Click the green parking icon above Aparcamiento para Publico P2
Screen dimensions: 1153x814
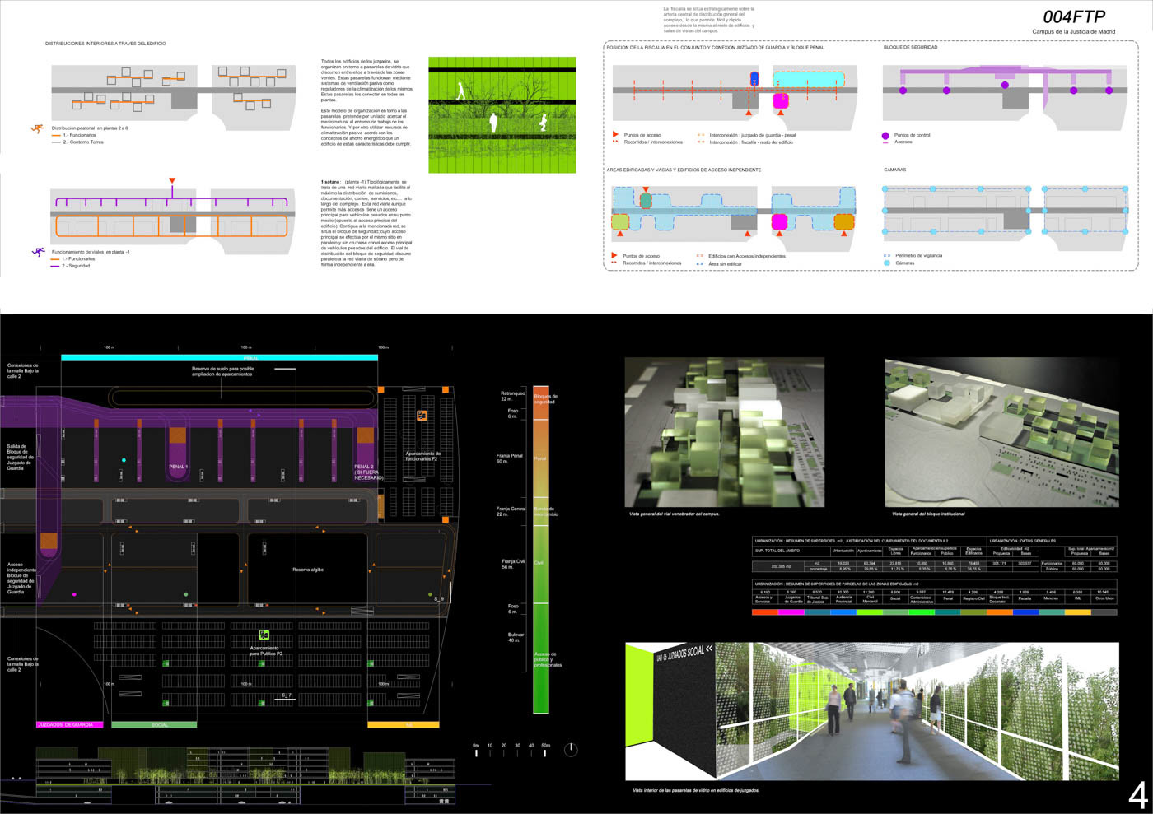point(264,635)
